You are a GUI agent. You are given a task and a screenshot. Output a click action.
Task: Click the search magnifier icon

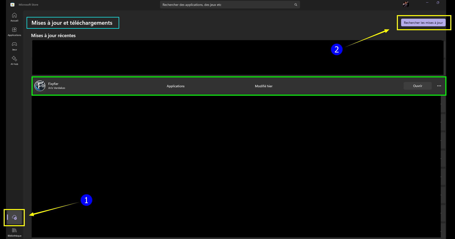(x=296, y=5)
